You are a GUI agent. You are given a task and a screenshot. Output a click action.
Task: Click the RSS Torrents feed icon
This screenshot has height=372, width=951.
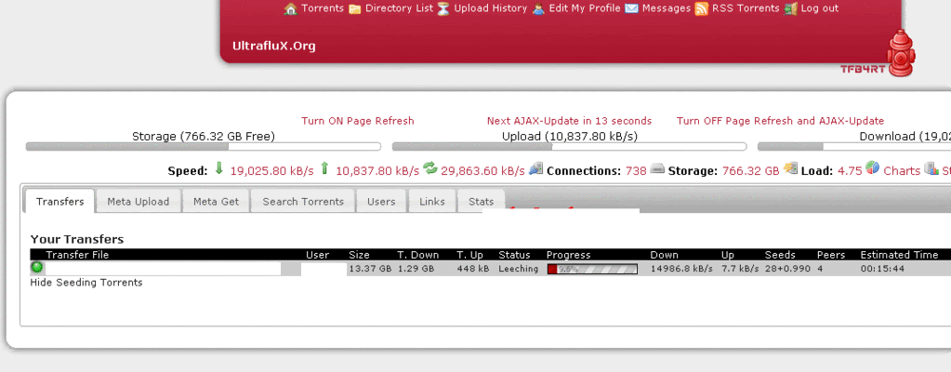click(702, 8)
